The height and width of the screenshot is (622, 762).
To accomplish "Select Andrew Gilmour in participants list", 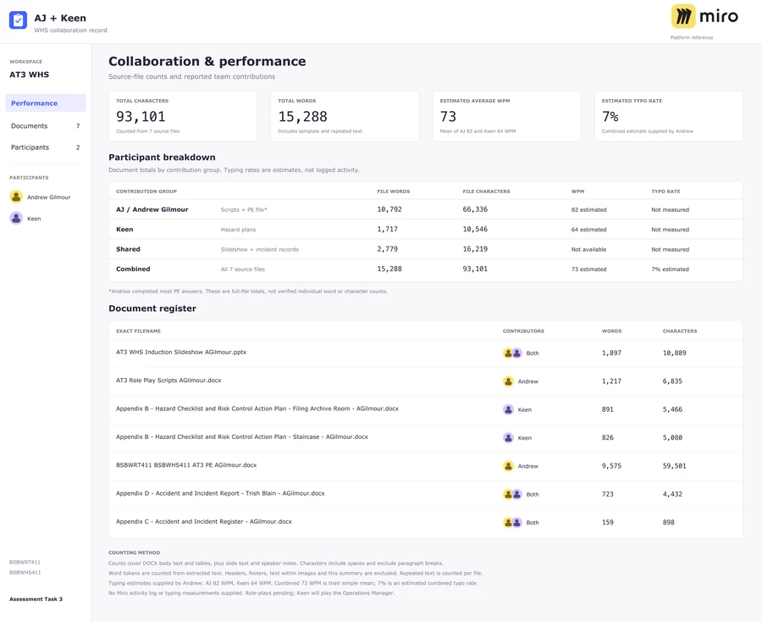I will [x=41, y=197].
